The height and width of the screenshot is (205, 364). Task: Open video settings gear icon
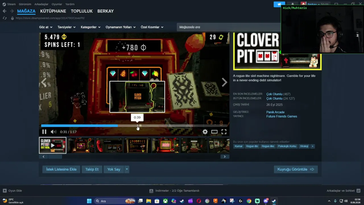point(205,132)
